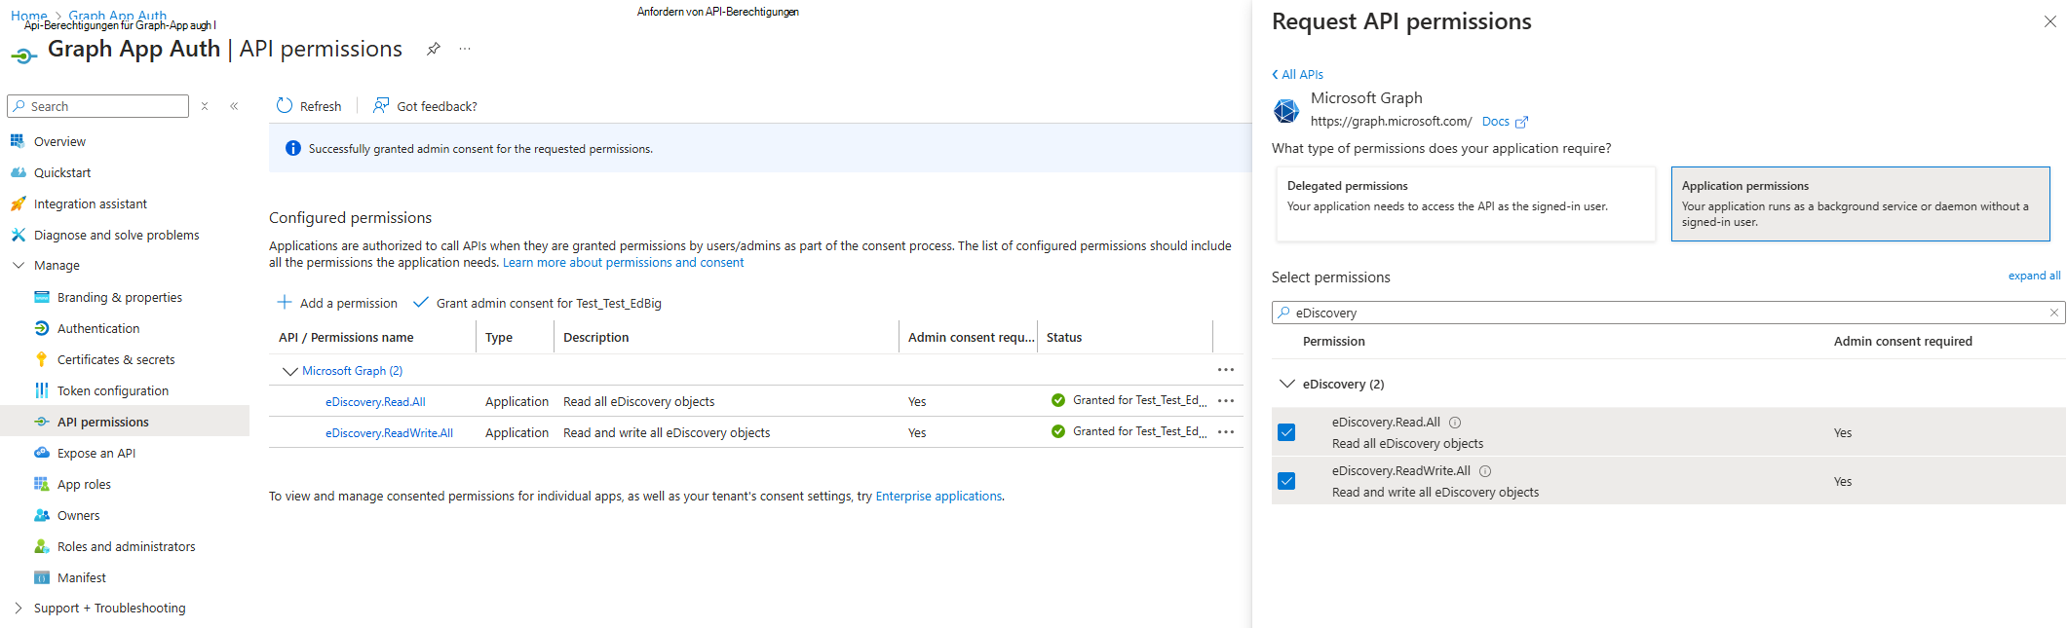Clear the sidebar search with the X icon
The width and height of the screenshot is (2067, 628).
pos(205,106)
